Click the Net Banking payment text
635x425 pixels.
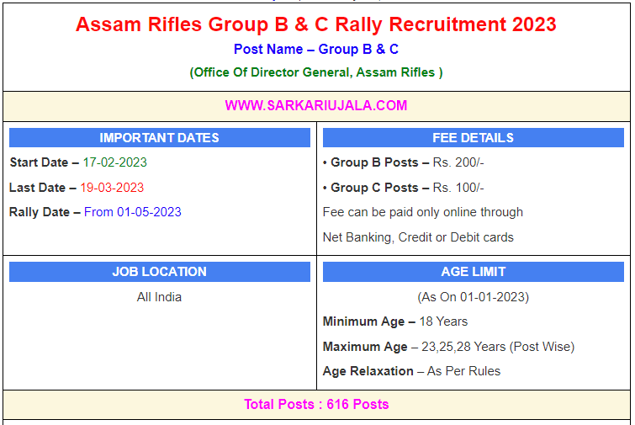coord(418,237)
